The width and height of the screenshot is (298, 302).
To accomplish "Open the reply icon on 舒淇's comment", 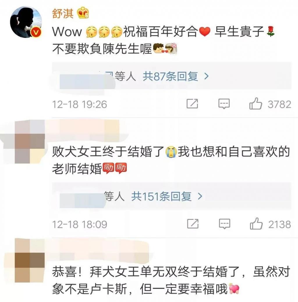I will pos(224,104).
